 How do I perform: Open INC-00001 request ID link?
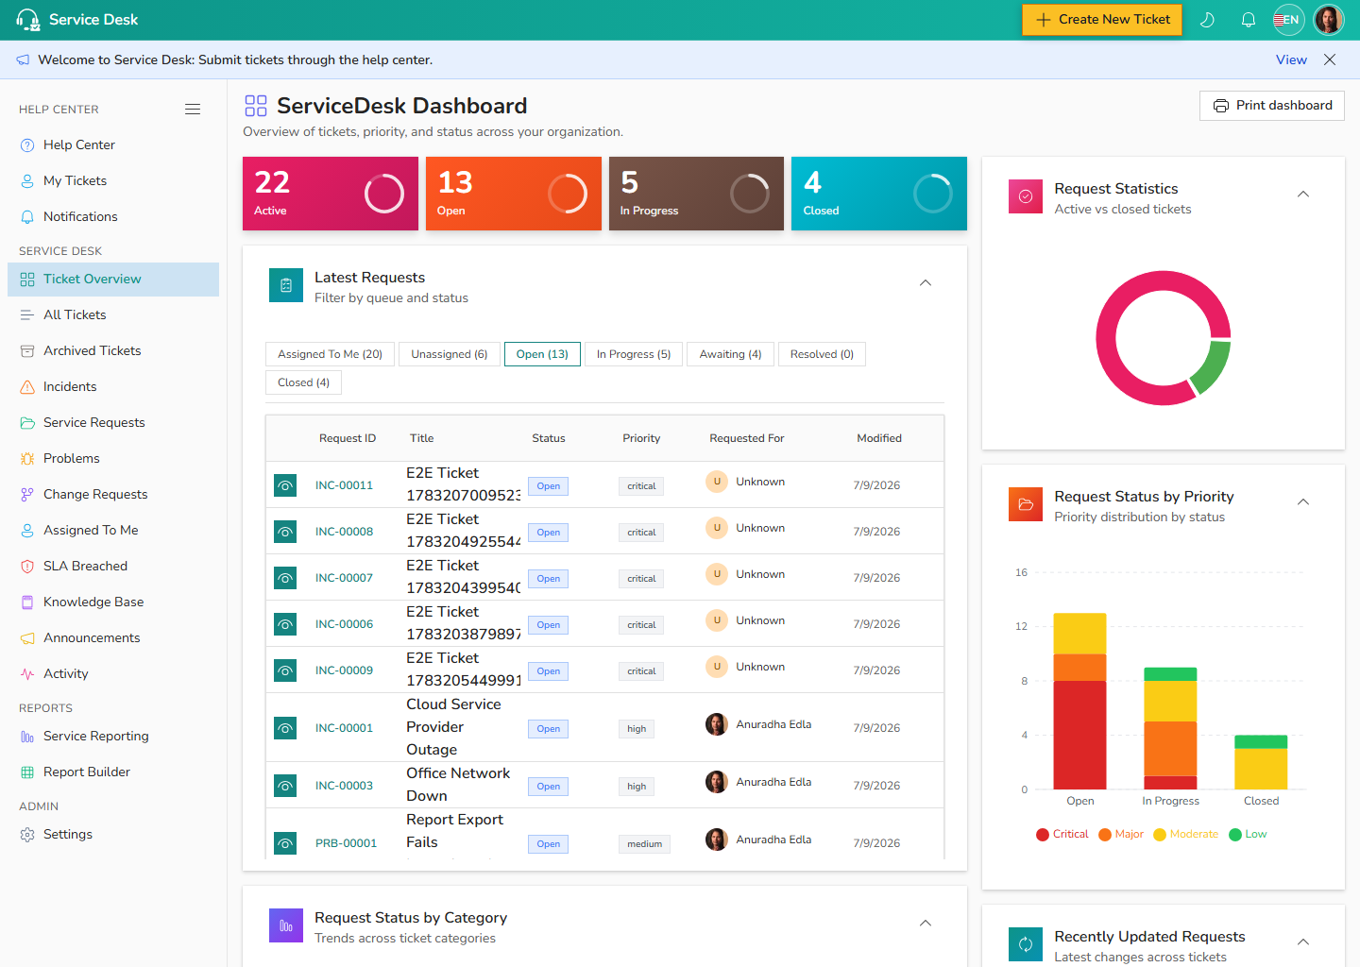[344, 728]
